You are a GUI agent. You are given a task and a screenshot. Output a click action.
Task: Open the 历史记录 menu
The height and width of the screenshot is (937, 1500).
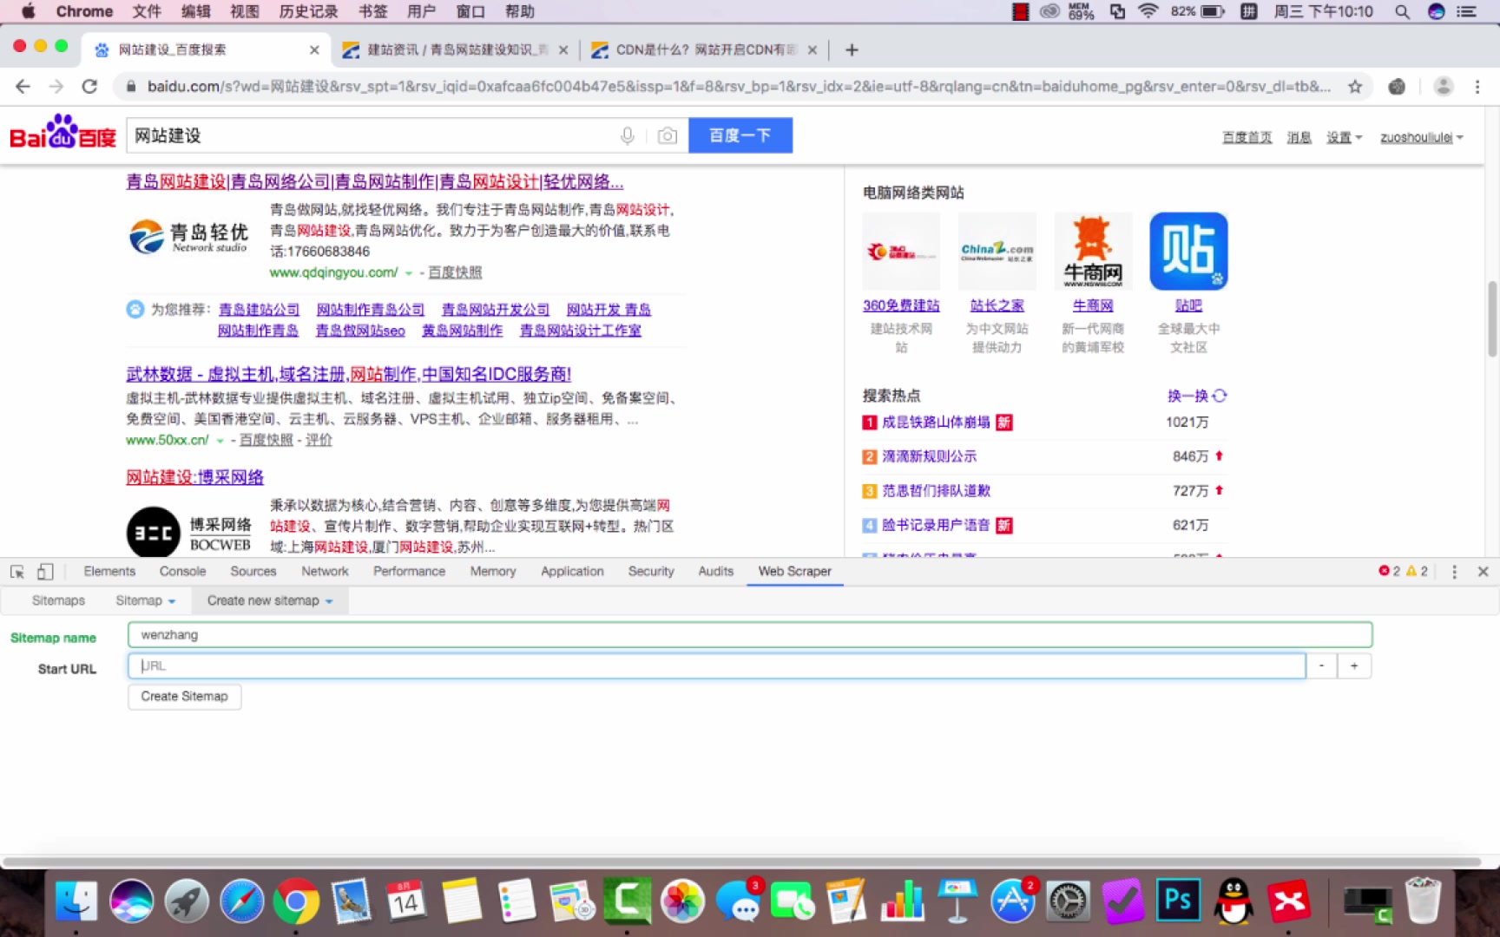pos(308,11)
